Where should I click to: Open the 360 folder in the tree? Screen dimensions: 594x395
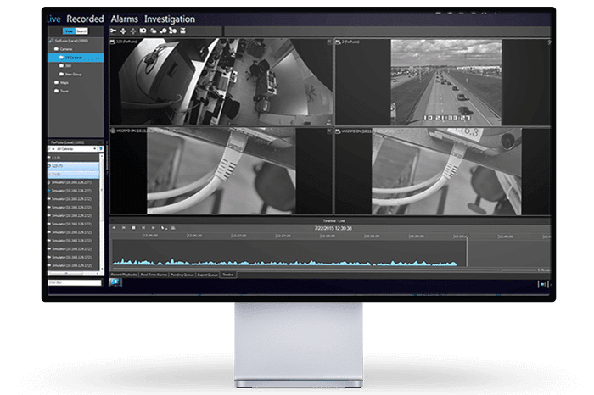[65, 66]
